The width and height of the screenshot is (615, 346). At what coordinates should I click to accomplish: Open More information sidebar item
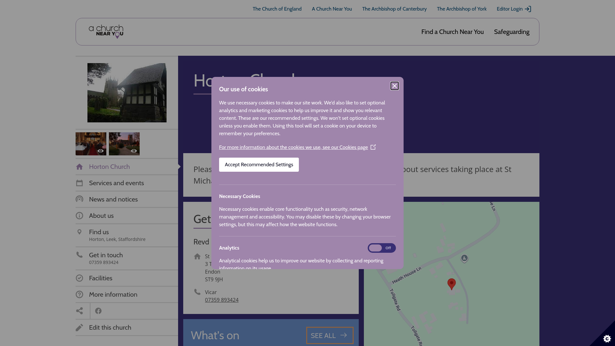(x=127, y=294)
